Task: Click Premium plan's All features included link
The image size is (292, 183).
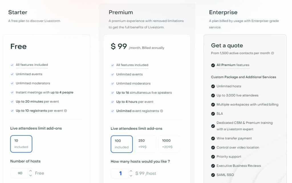Action: tap(132, 65)
